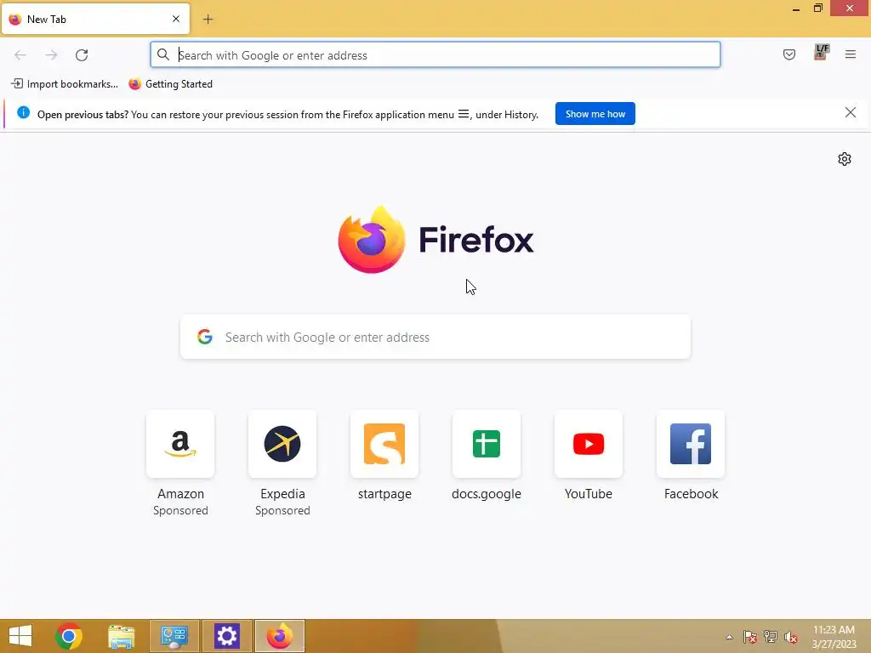This screenshot has height=653, width=871.
Task: Select the New Tab tab
Action: (x=95, y=19)
